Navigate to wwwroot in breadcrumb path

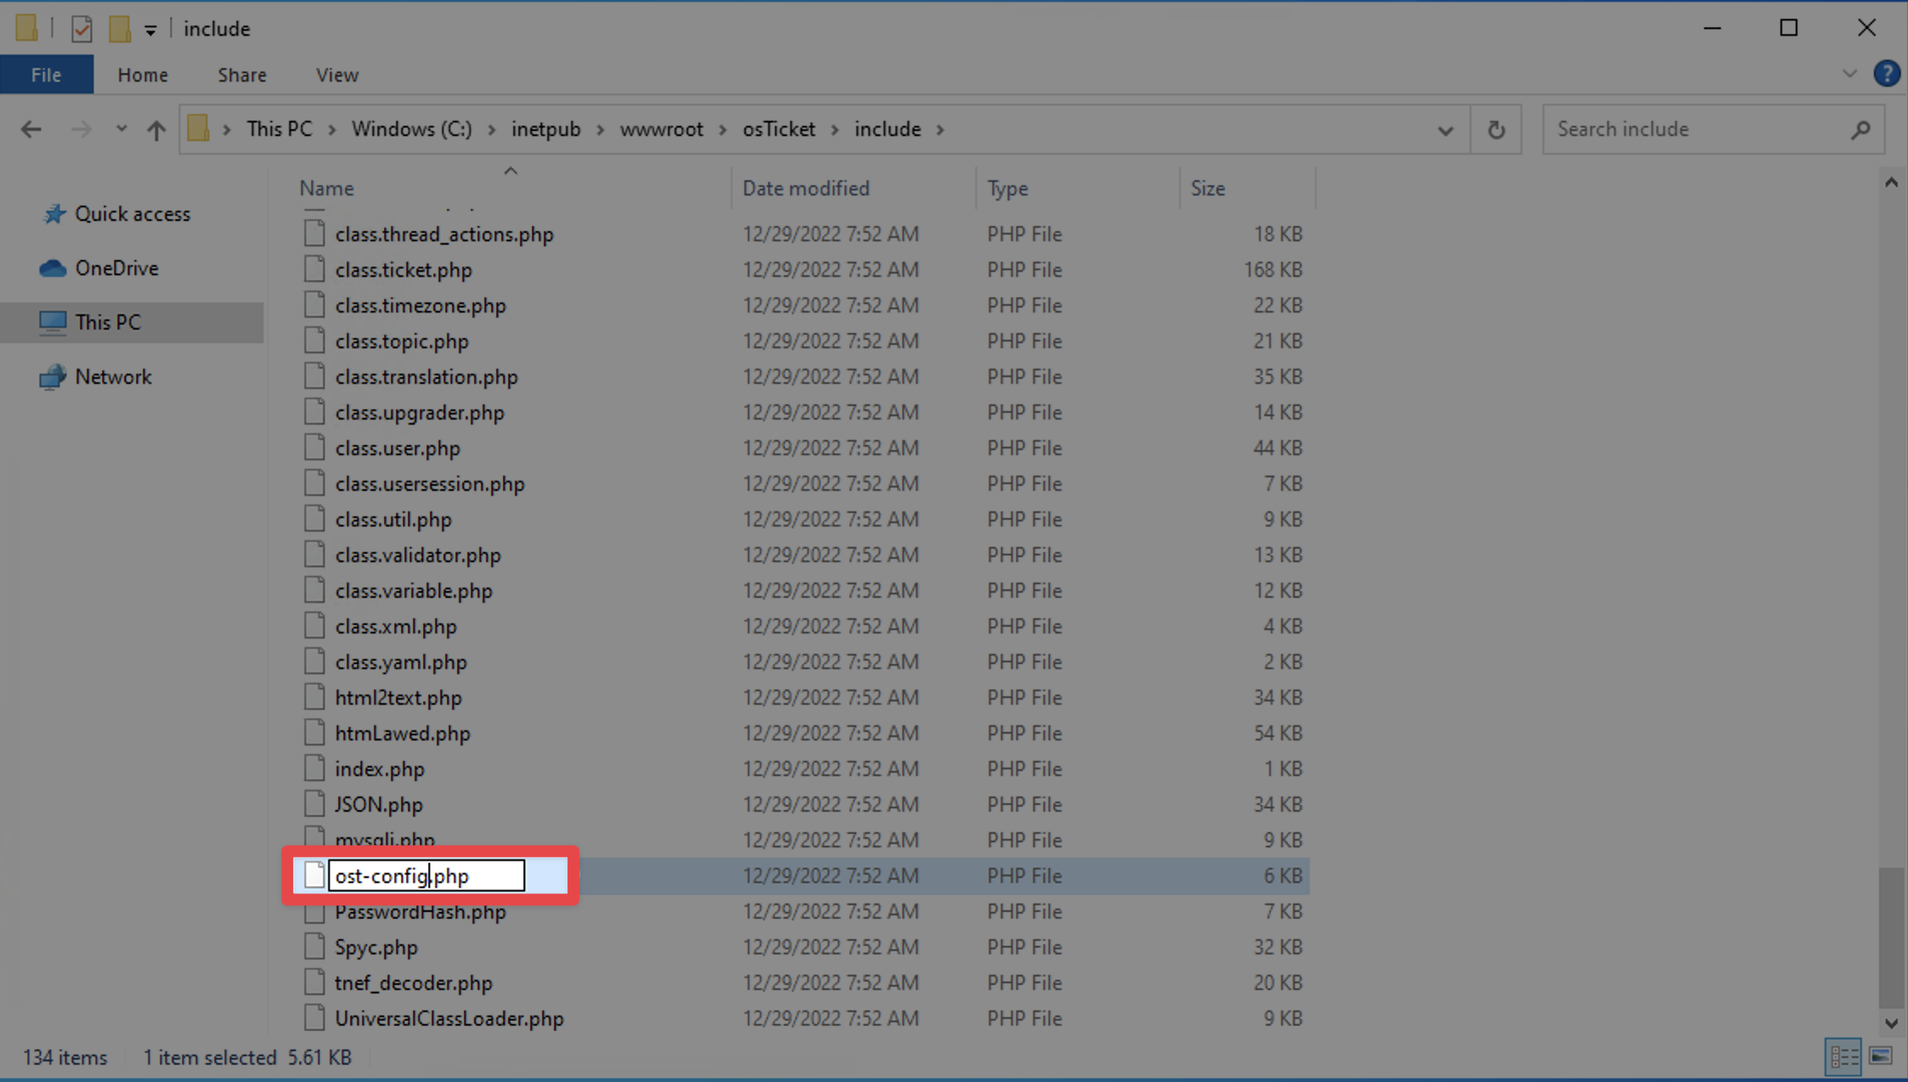[661, 129]
